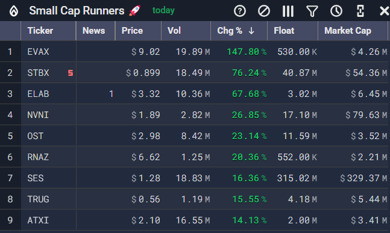
Task: Select the ELAB ticker
Action: click(x=39, y=94)
